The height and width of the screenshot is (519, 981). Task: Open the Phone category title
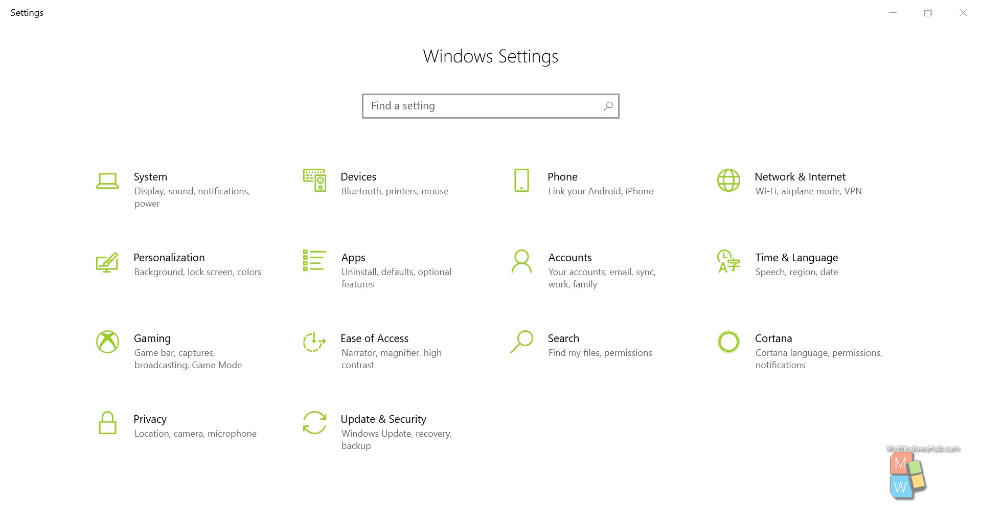562,177
